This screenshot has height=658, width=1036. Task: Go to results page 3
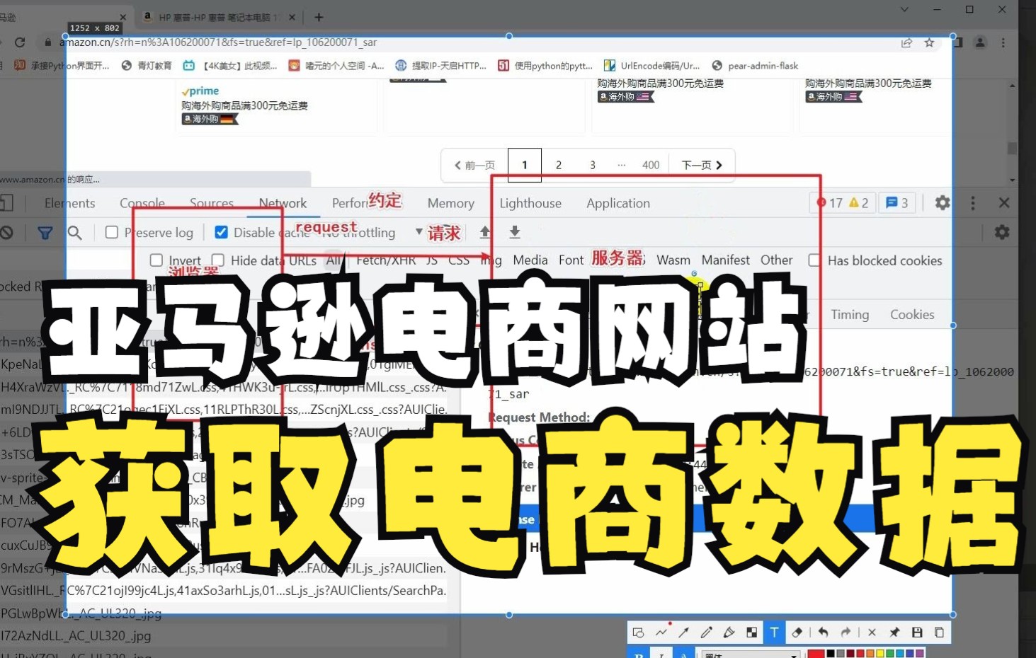coord(593,165)
